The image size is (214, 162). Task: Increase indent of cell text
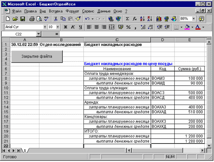tap(167, 27)
